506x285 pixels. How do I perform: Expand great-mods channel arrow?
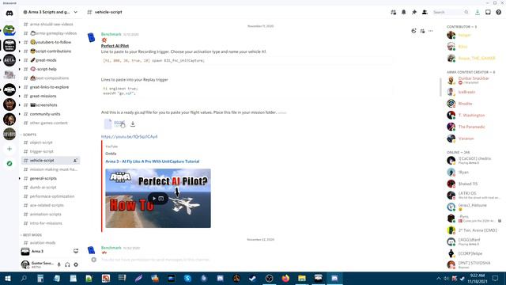point(20,60)
